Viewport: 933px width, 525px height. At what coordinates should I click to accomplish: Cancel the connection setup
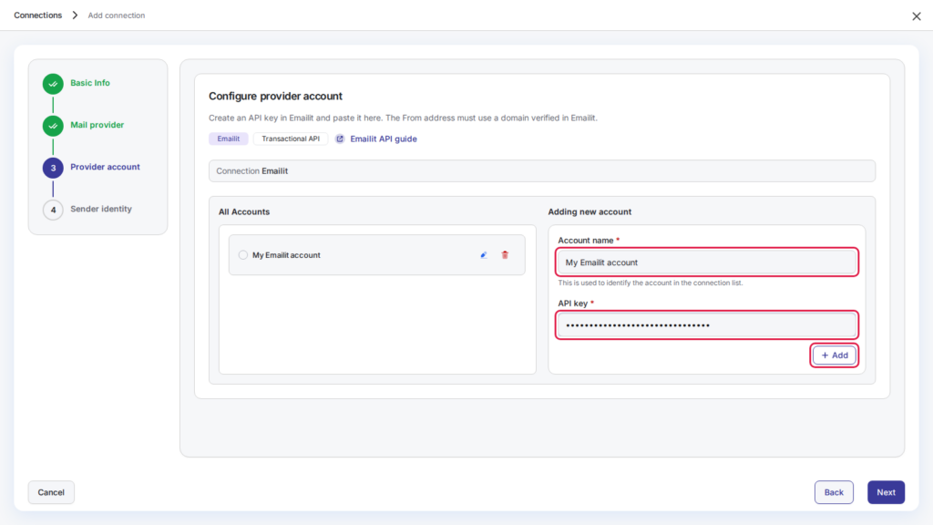click(x=51, y=492)
